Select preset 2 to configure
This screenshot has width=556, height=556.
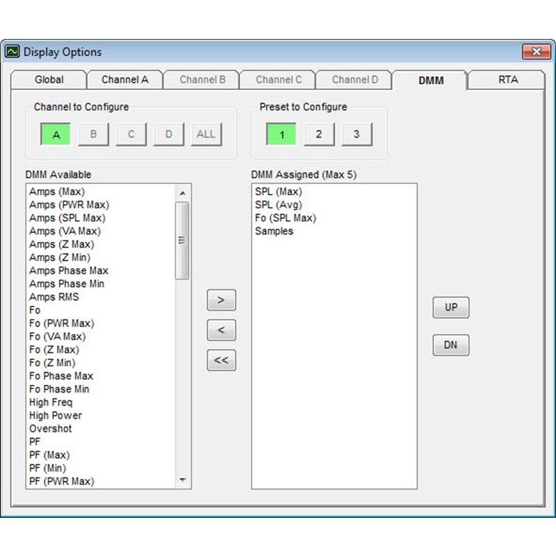point(319,134)
